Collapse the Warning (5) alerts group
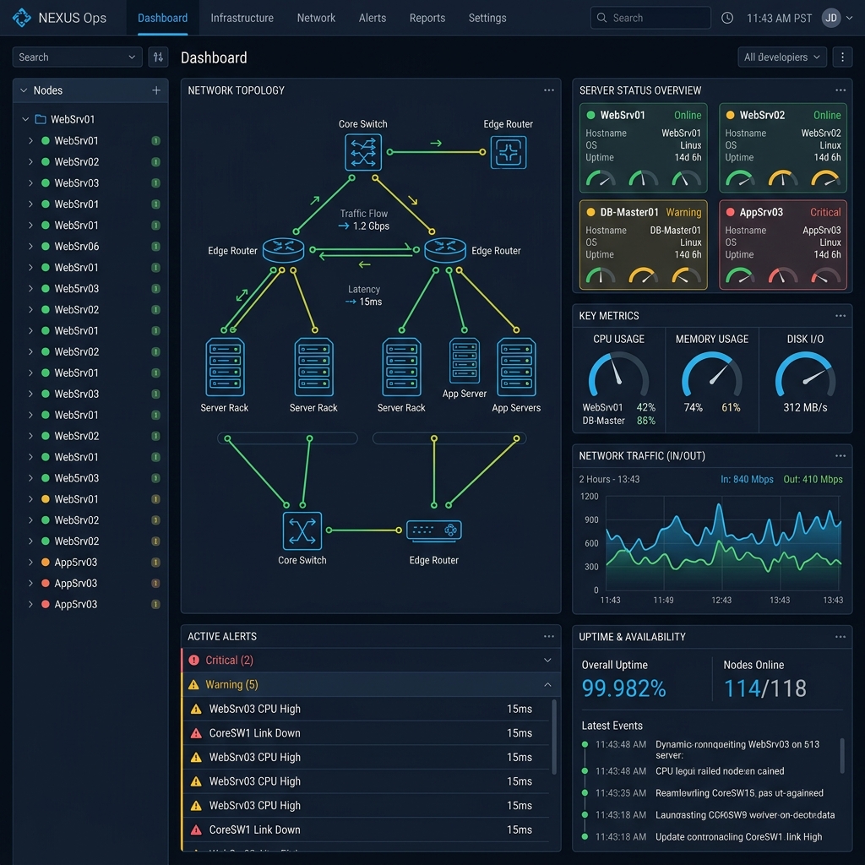865x865 pixels. tap(547, 685)
